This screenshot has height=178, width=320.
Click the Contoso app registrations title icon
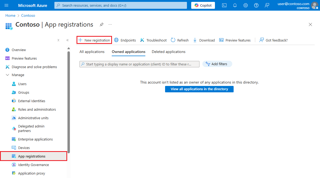tap(9, 26)
